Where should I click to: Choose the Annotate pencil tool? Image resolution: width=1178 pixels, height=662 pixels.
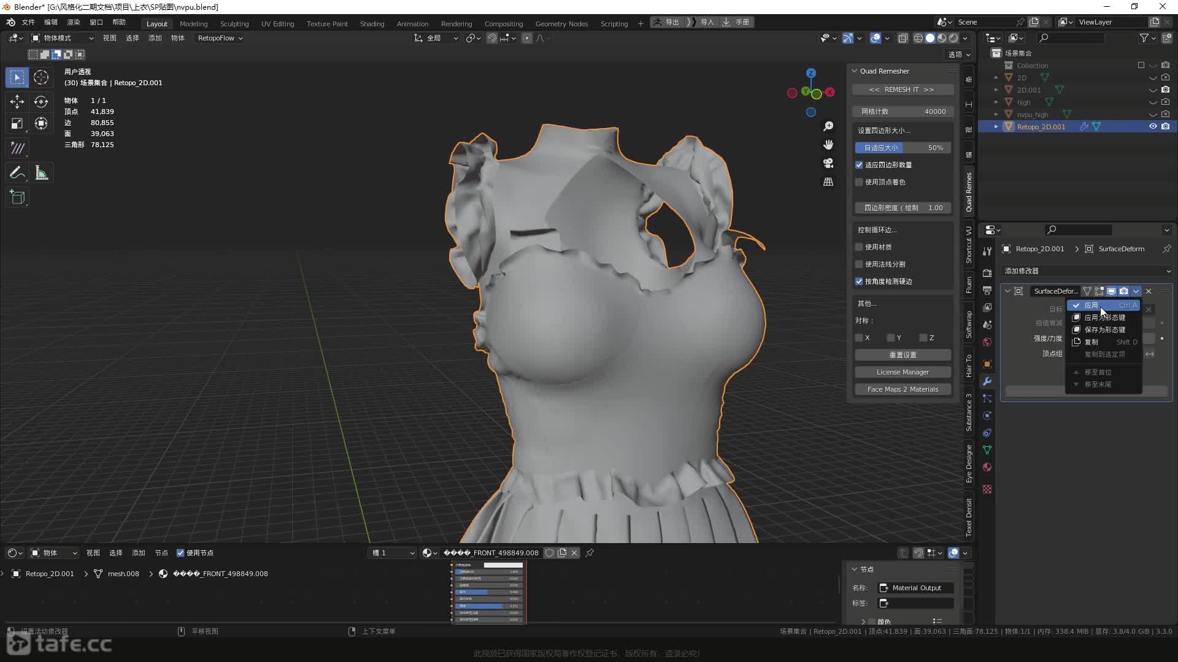(17, 173)
